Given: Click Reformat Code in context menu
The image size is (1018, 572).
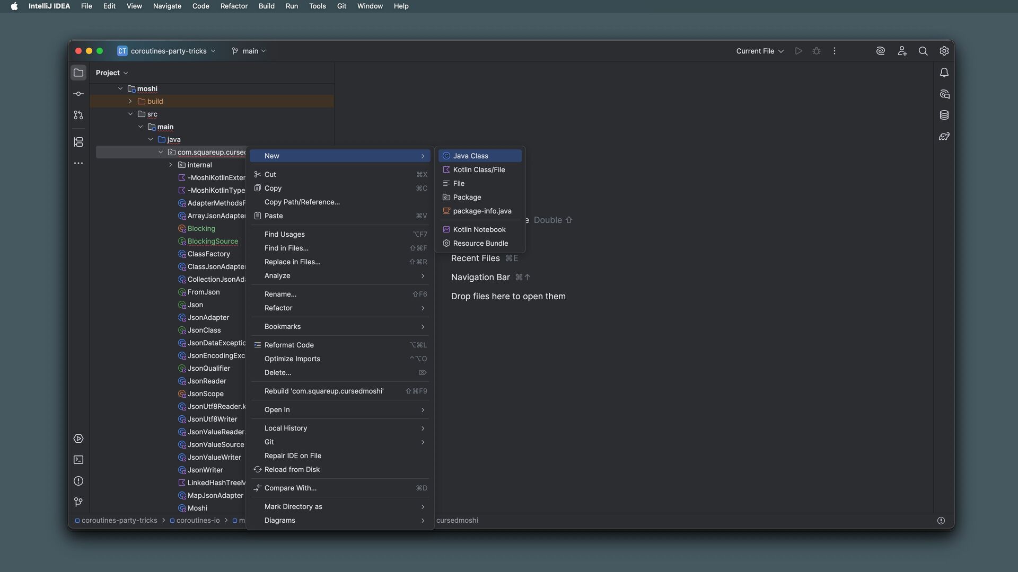Looking at the screenshot, I should tap(340, 345).
